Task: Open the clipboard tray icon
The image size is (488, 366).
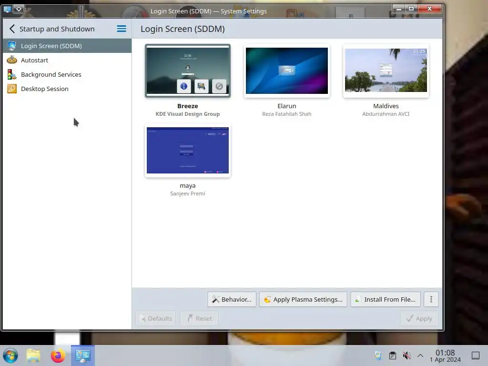Action: coord(393,356)
